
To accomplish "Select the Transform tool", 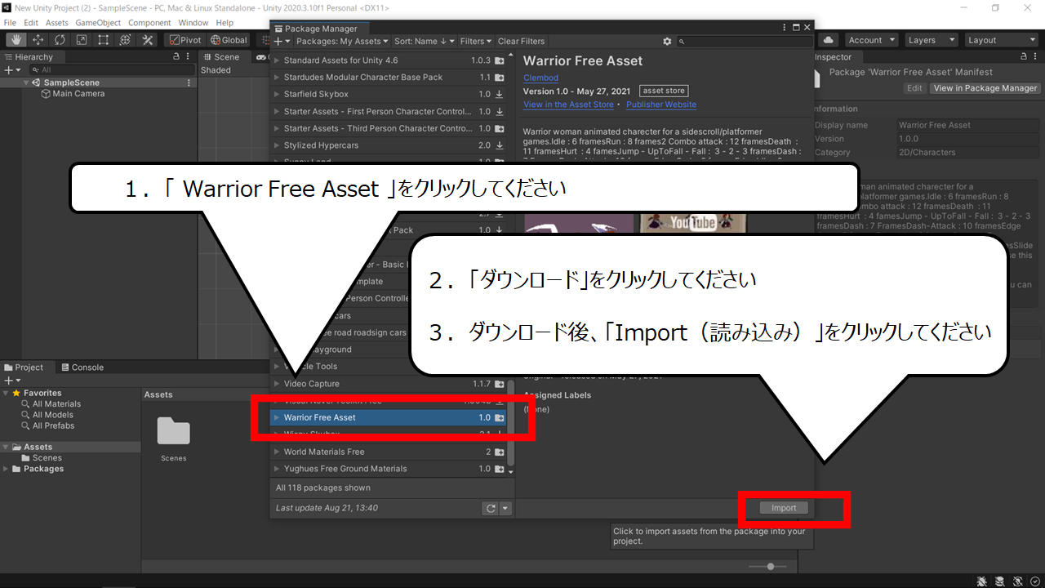I will tap(126, 40).
